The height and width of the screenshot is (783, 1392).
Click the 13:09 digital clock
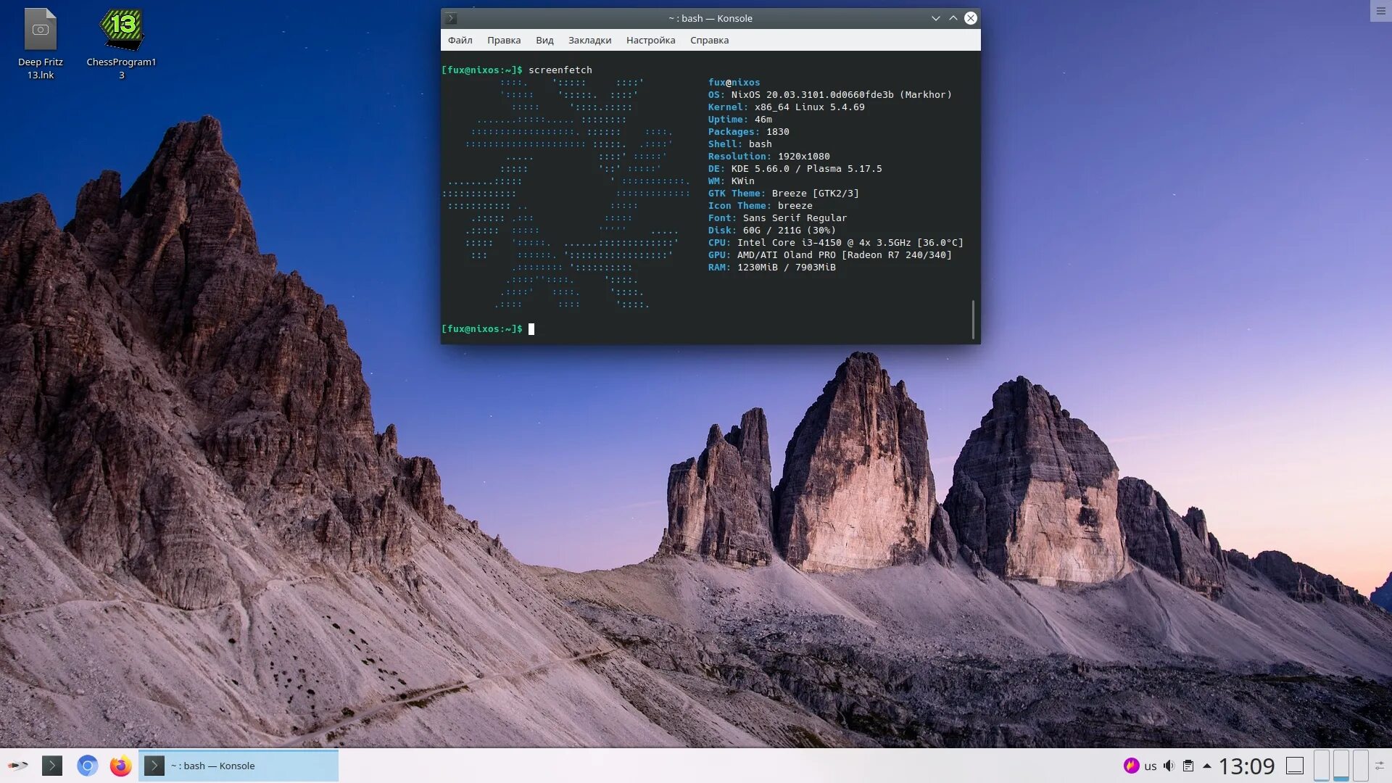pos(1246,766)
